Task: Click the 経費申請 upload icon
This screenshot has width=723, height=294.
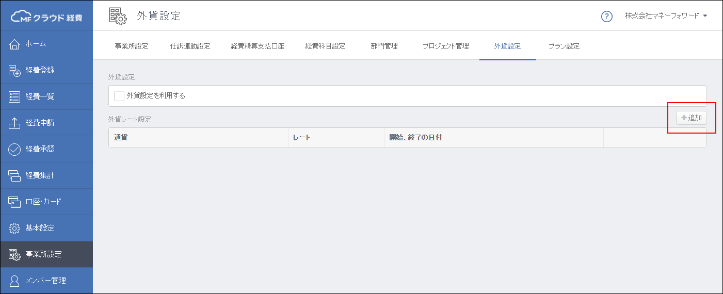Action: pyautogui.click(x=15, y=123)
